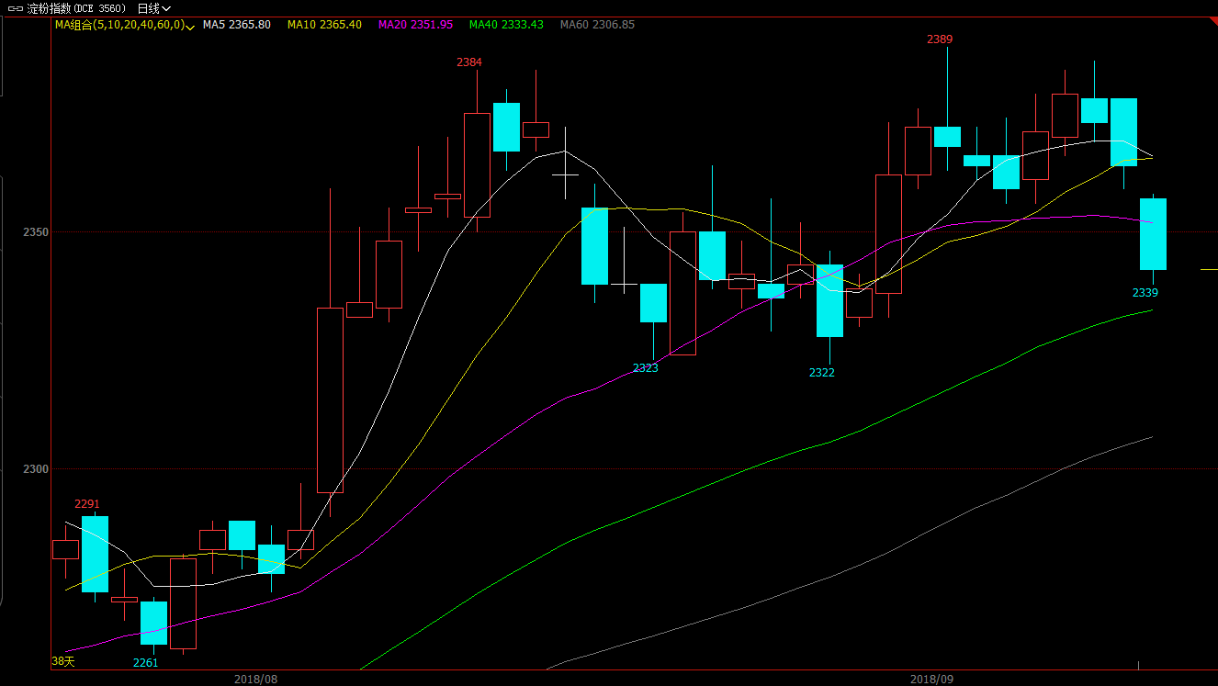The image size is (1218, 686).
Task: Select the MA60 2306.85 legend value
Action: 597,25
